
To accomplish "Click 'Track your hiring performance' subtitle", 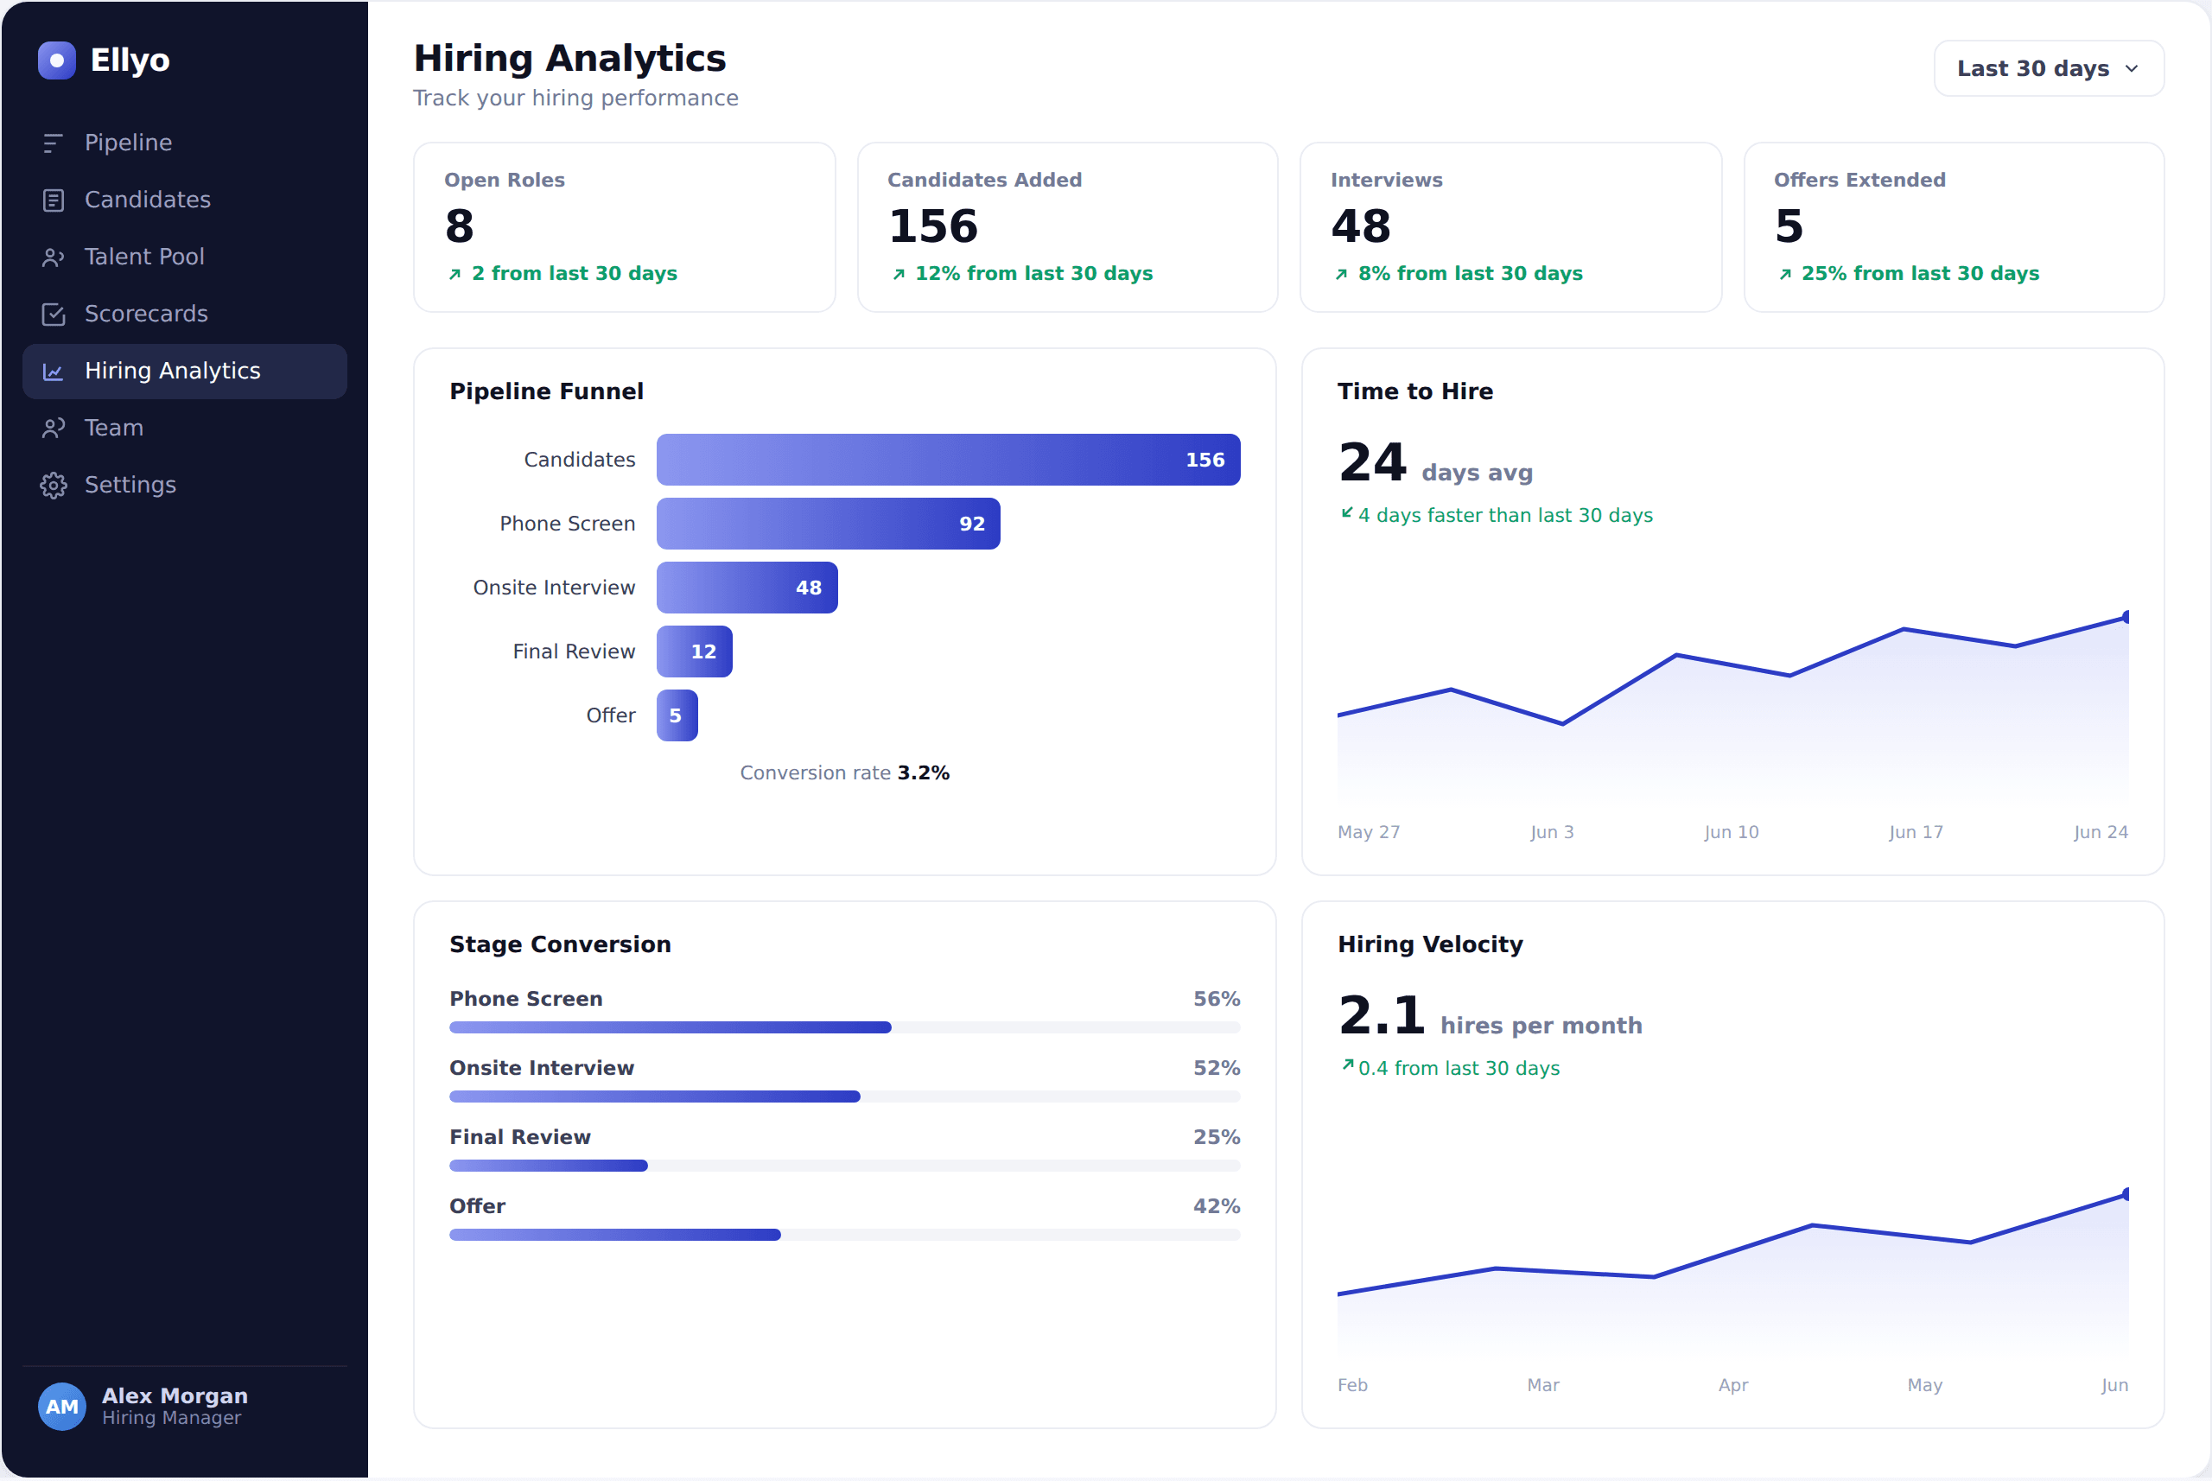I will coord(575,99).
